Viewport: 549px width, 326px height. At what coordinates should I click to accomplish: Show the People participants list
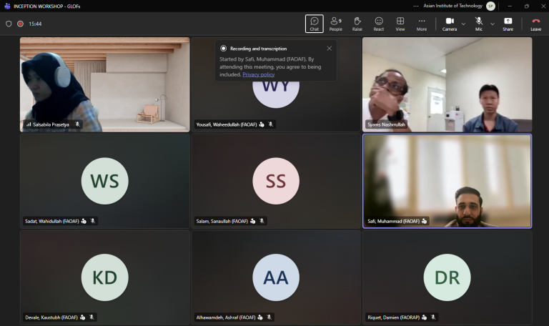(335, 24)
